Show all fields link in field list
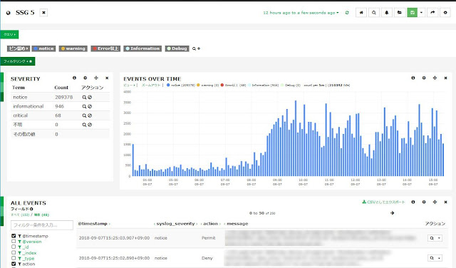456x268 pixels. pos(20,215)
